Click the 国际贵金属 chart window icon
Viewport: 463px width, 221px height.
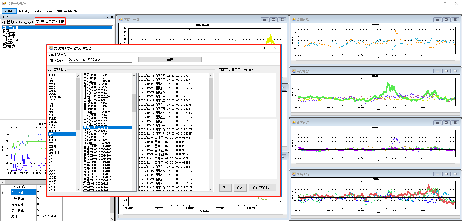click(121, 20)
